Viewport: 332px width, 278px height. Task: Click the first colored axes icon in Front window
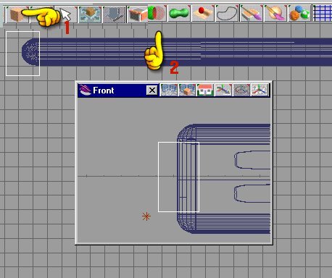pos(223,90)
